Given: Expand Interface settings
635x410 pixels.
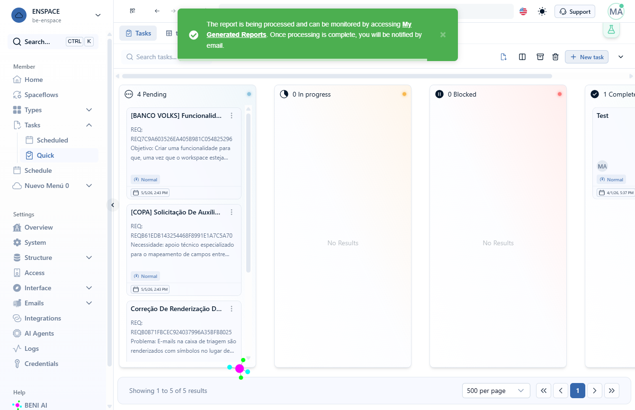Looking at the screenshot, I should pyautogui.click(x=89, y=288).
